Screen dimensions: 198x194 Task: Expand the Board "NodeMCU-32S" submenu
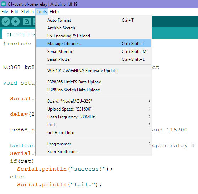click(93, 101)
